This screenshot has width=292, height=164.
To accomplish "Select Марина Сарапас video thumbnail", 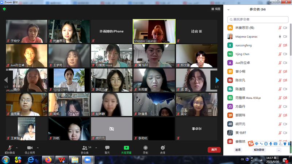I will [154, 31].
